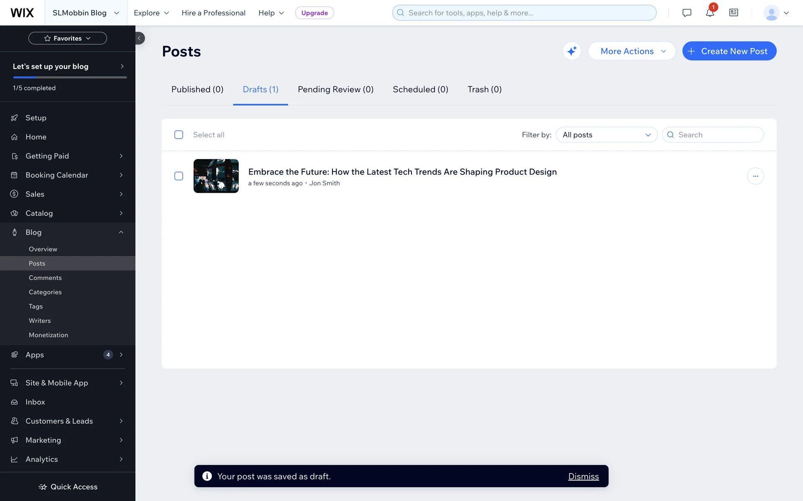803x501 pixels.
Task: Click the blog setup progress bar
Action: pos(70,77)
